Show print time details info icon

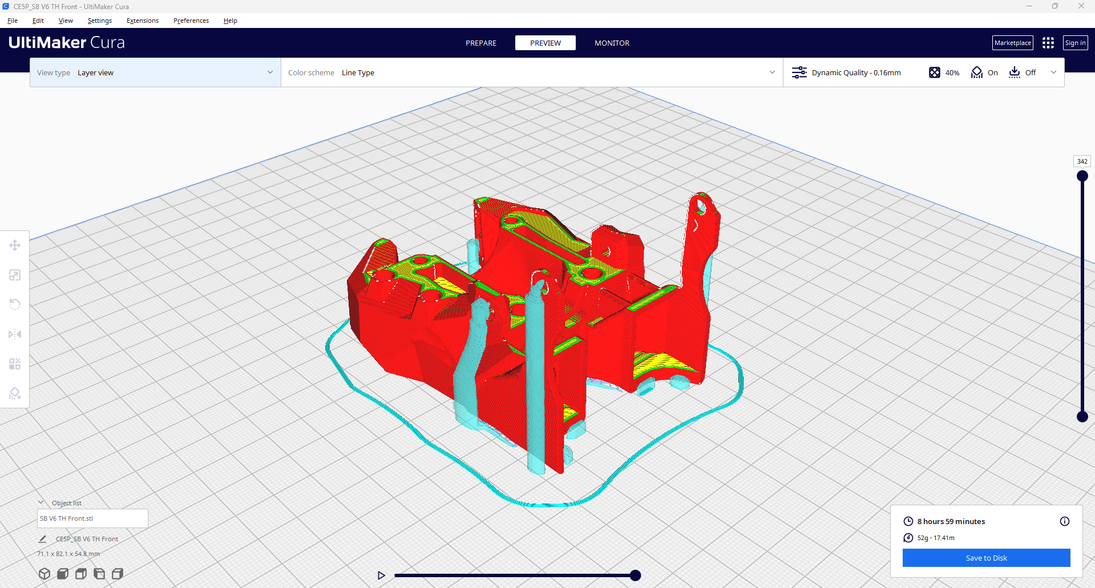tap(1065, 521)
